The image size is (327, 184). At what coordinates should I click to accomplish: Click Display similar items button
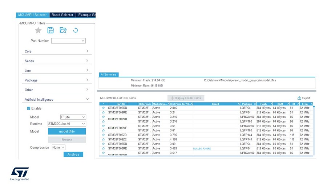point(186,98)
